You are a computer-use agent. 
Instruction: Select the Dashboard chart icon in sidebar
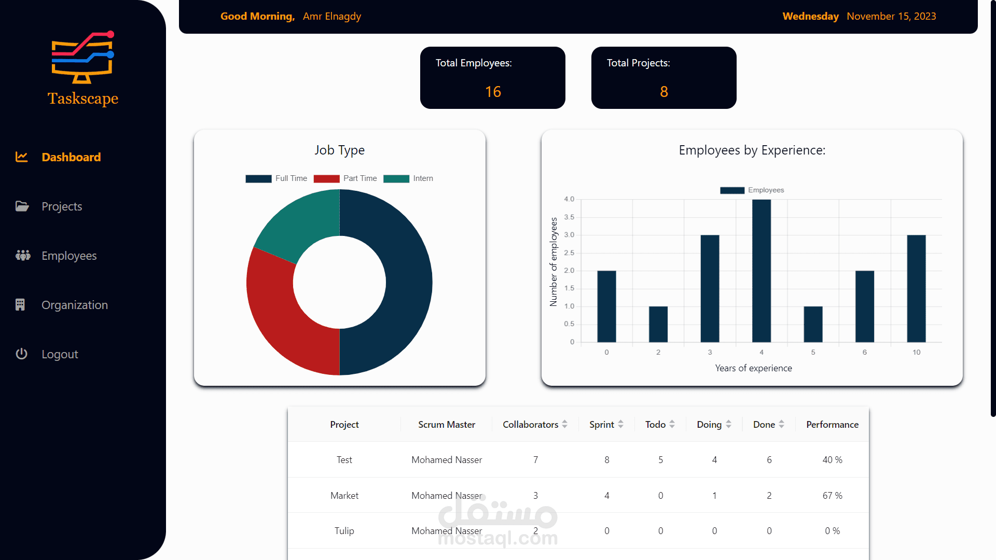22,157
